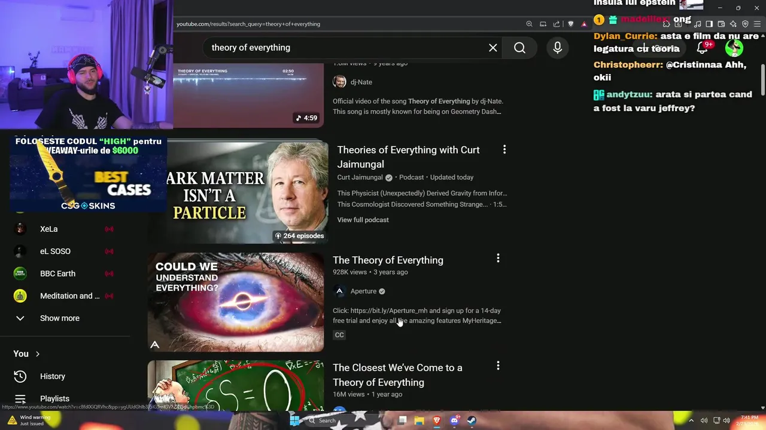
Task: Click the address bar URL text
Action: [x=248, y=24]
